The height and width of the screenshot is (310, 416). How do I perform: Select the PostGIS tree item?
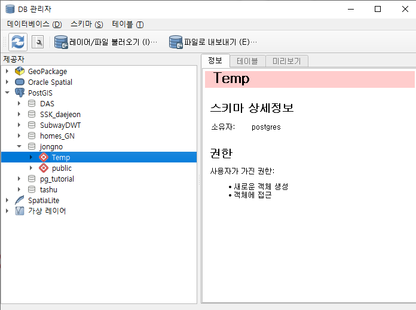pyautogui.click(x=40, y=93)
